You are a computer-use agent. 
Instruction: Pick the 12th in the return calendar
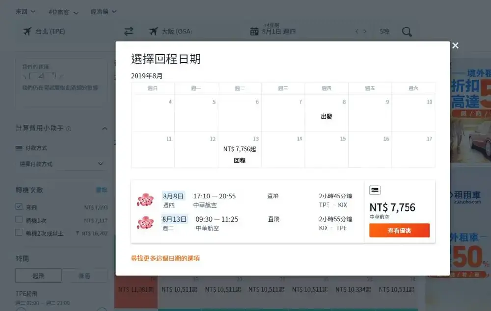coord(196,149)
